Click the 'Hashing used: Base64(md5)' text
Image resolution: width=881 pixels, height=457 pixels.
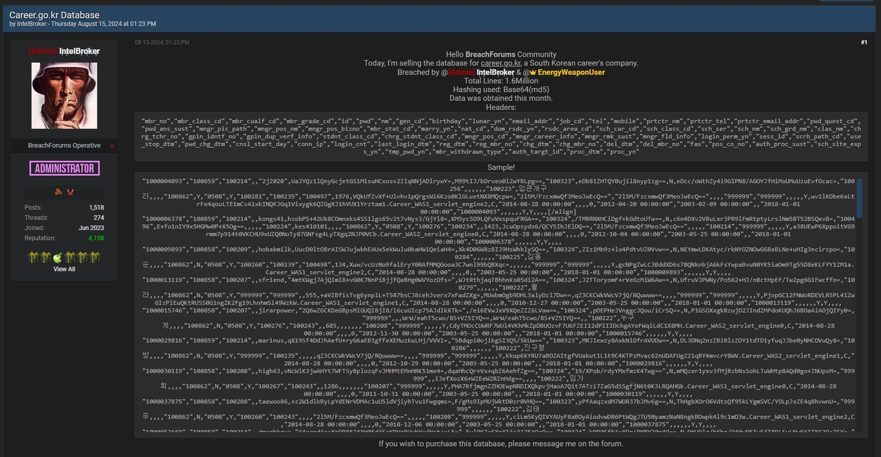(501, 90)
